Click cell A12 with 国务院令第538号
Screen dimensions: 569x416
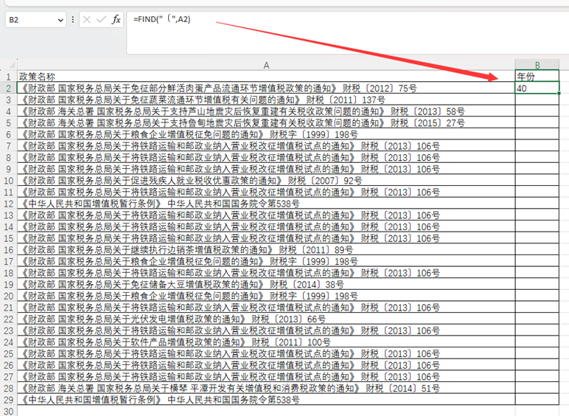click(266, 204)
